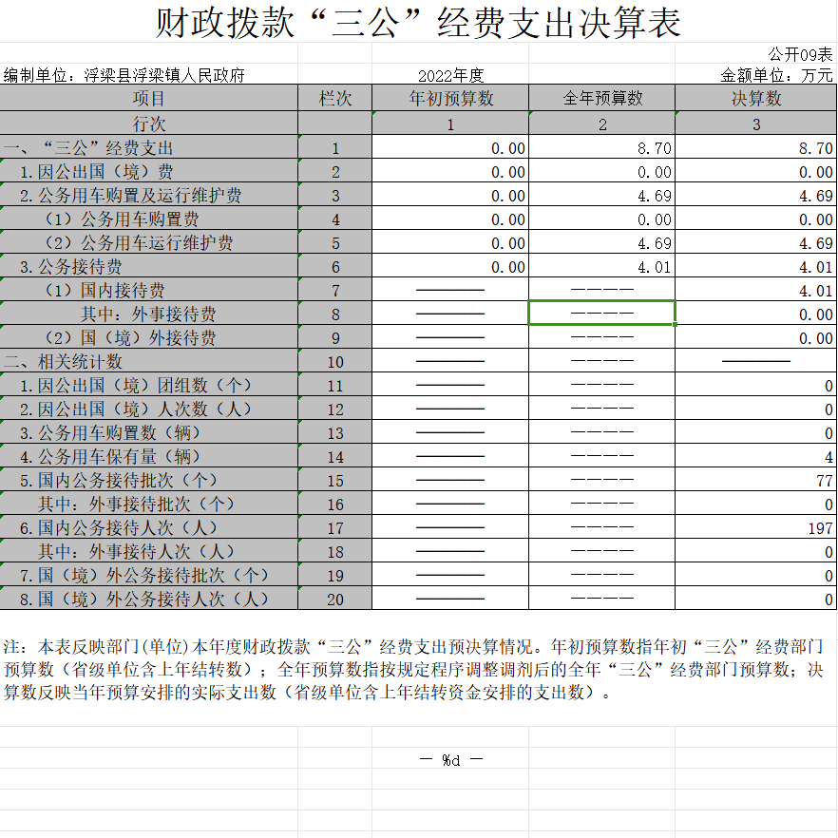The image size is (838, 838).
Task: Select the 决算数 cell showing 197
Action: (756, 528)
